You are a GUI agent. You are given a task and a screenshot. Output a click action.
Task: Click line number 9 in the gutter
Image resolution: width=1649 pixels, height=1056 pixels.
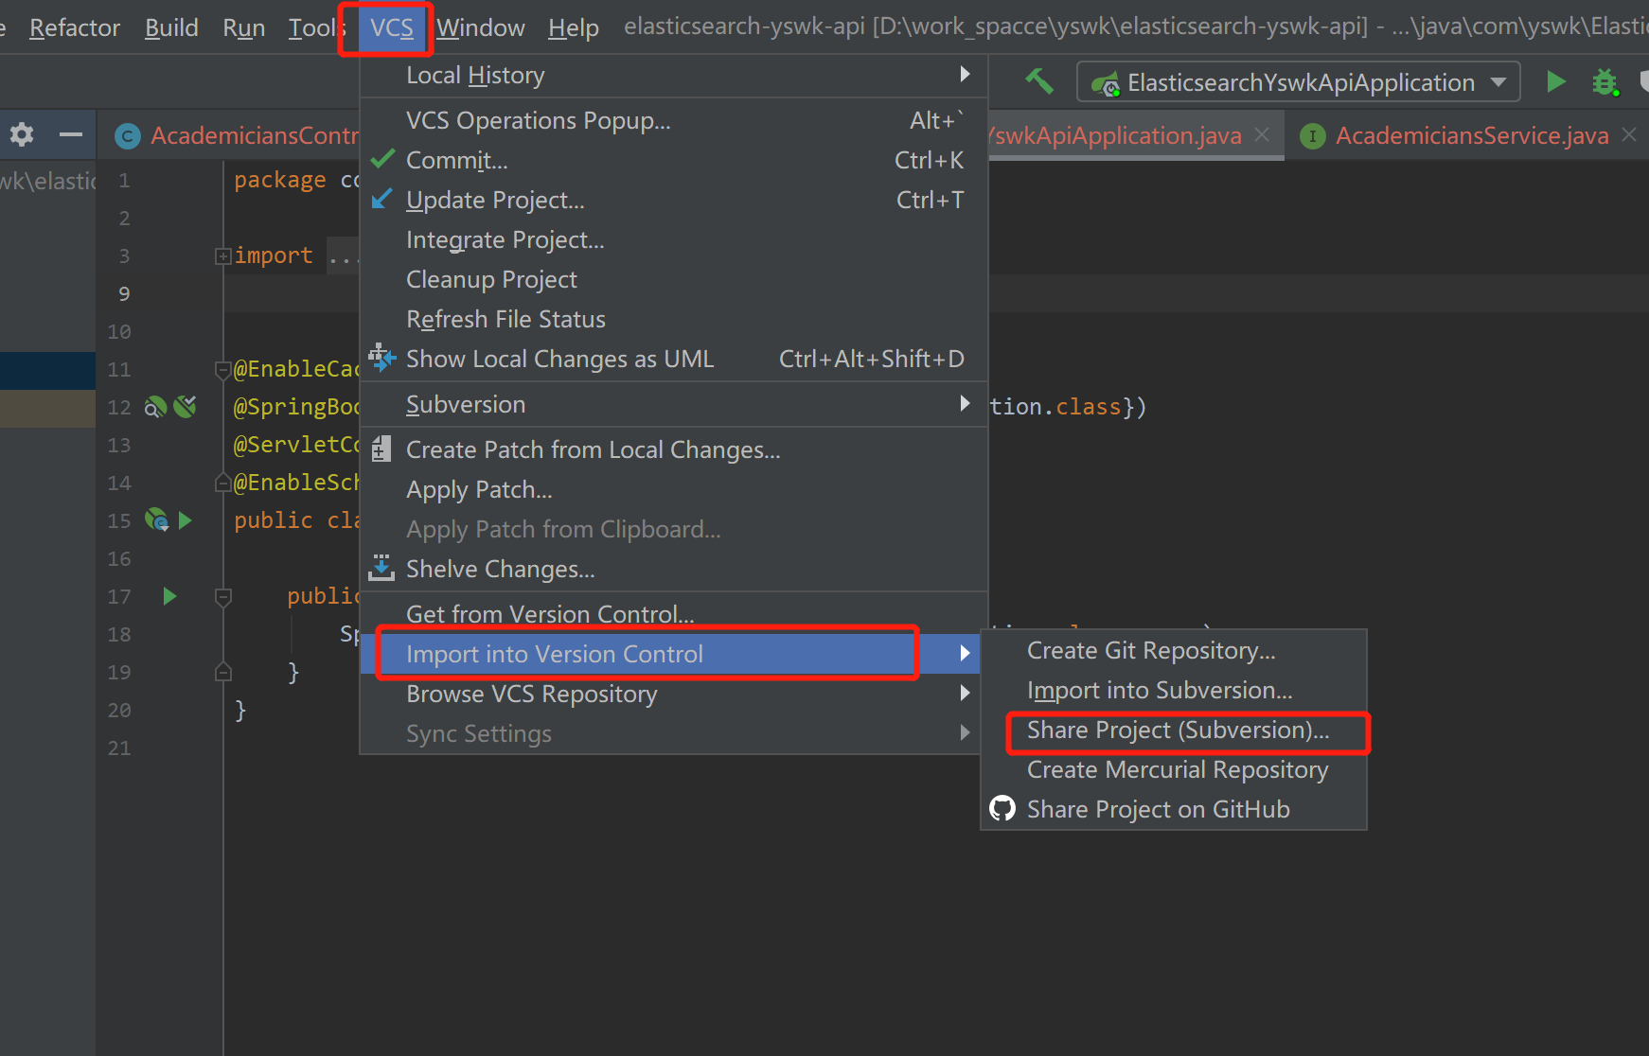click(124, 293)
